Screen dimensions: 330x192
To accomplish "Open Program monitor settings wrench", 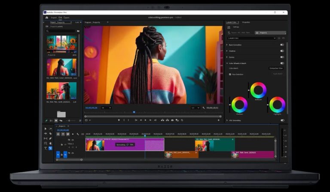I will [204, 108].
